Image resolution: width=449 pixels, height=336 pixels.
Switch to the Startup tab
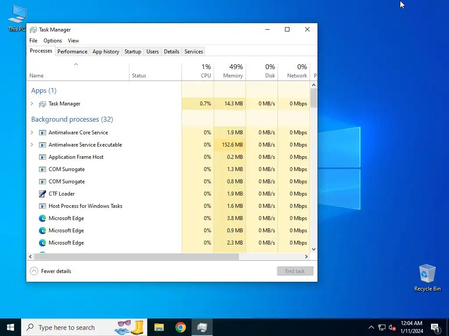132,52
